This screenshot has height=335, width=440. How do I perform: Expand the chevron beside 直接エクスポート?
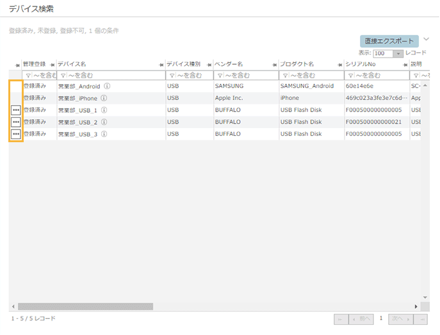click(x=426, y=40)
